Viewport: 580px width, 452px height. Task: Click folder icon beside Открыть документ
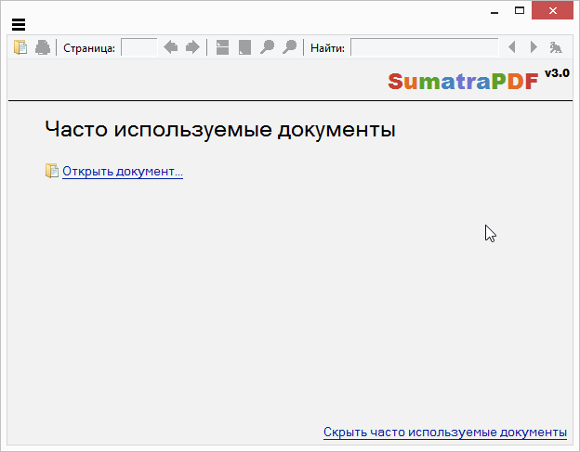[52, 171]
